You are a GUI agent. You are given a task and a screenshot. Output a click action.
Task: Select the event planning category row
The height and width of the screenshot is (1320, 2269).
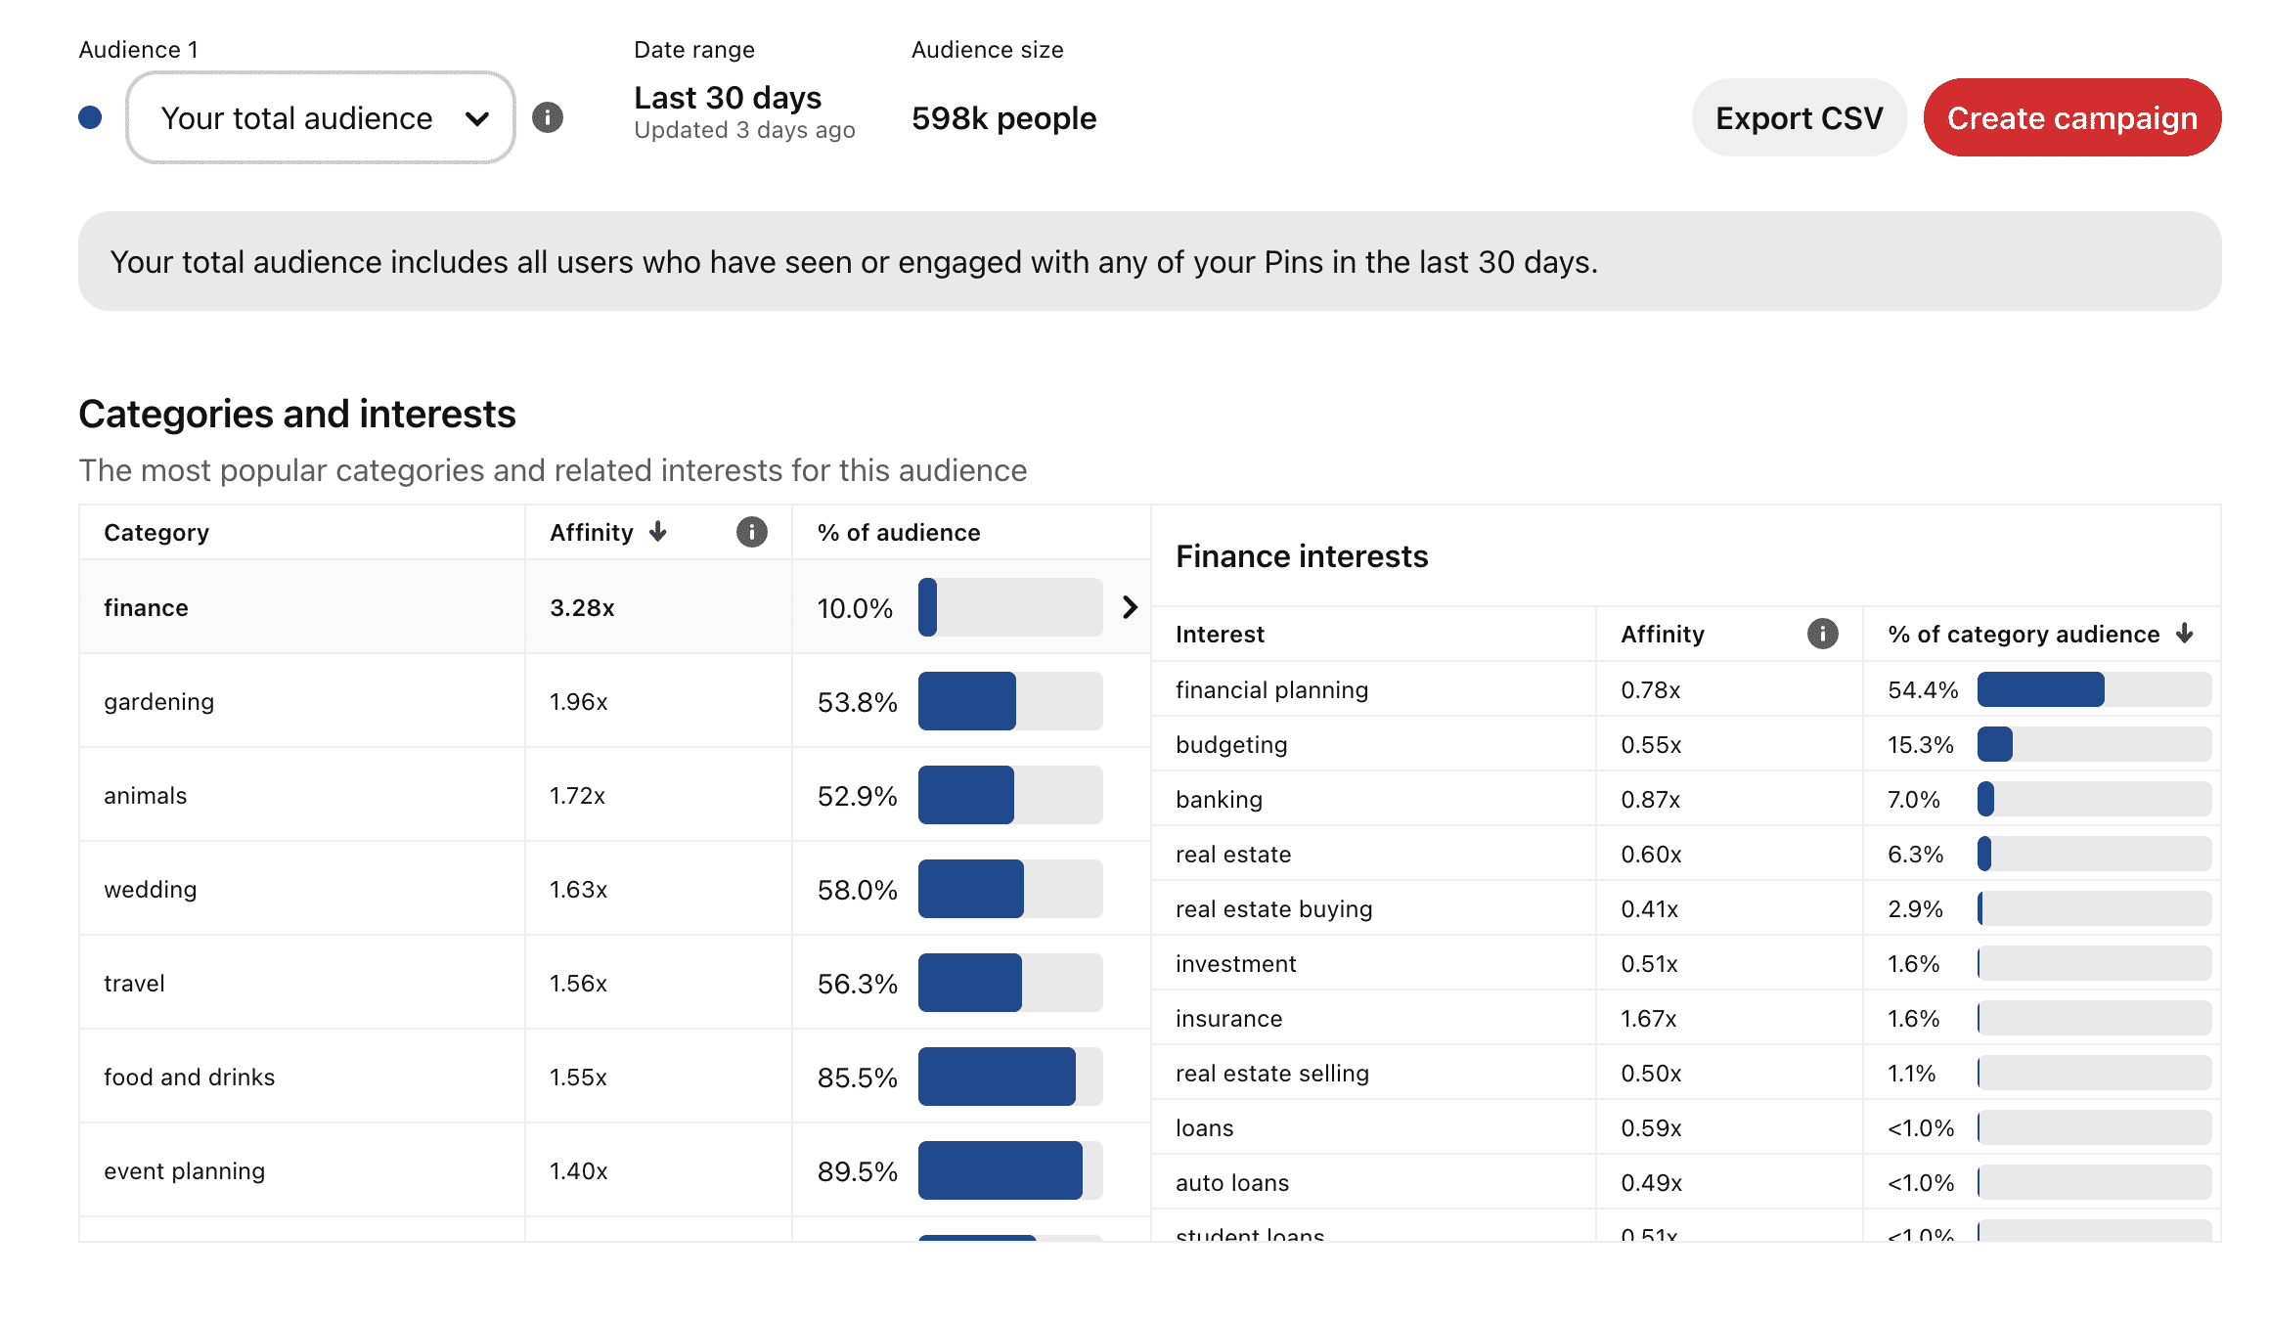pyautogui.click(x=184, y=1170)
